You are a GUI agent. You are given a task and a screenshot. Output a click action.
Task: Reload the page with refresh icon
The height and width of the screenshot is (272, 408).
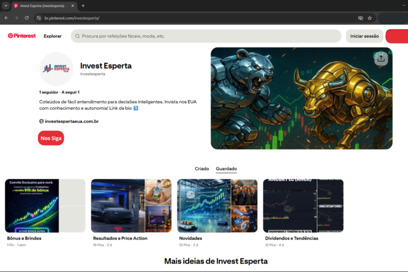(x=27, y=18)
